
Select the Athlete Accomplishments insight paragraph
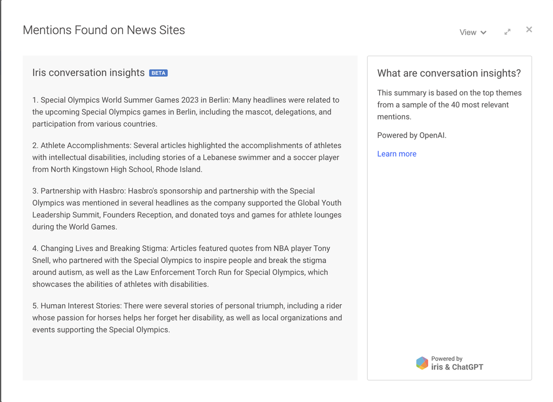click(x=186, y=157)
